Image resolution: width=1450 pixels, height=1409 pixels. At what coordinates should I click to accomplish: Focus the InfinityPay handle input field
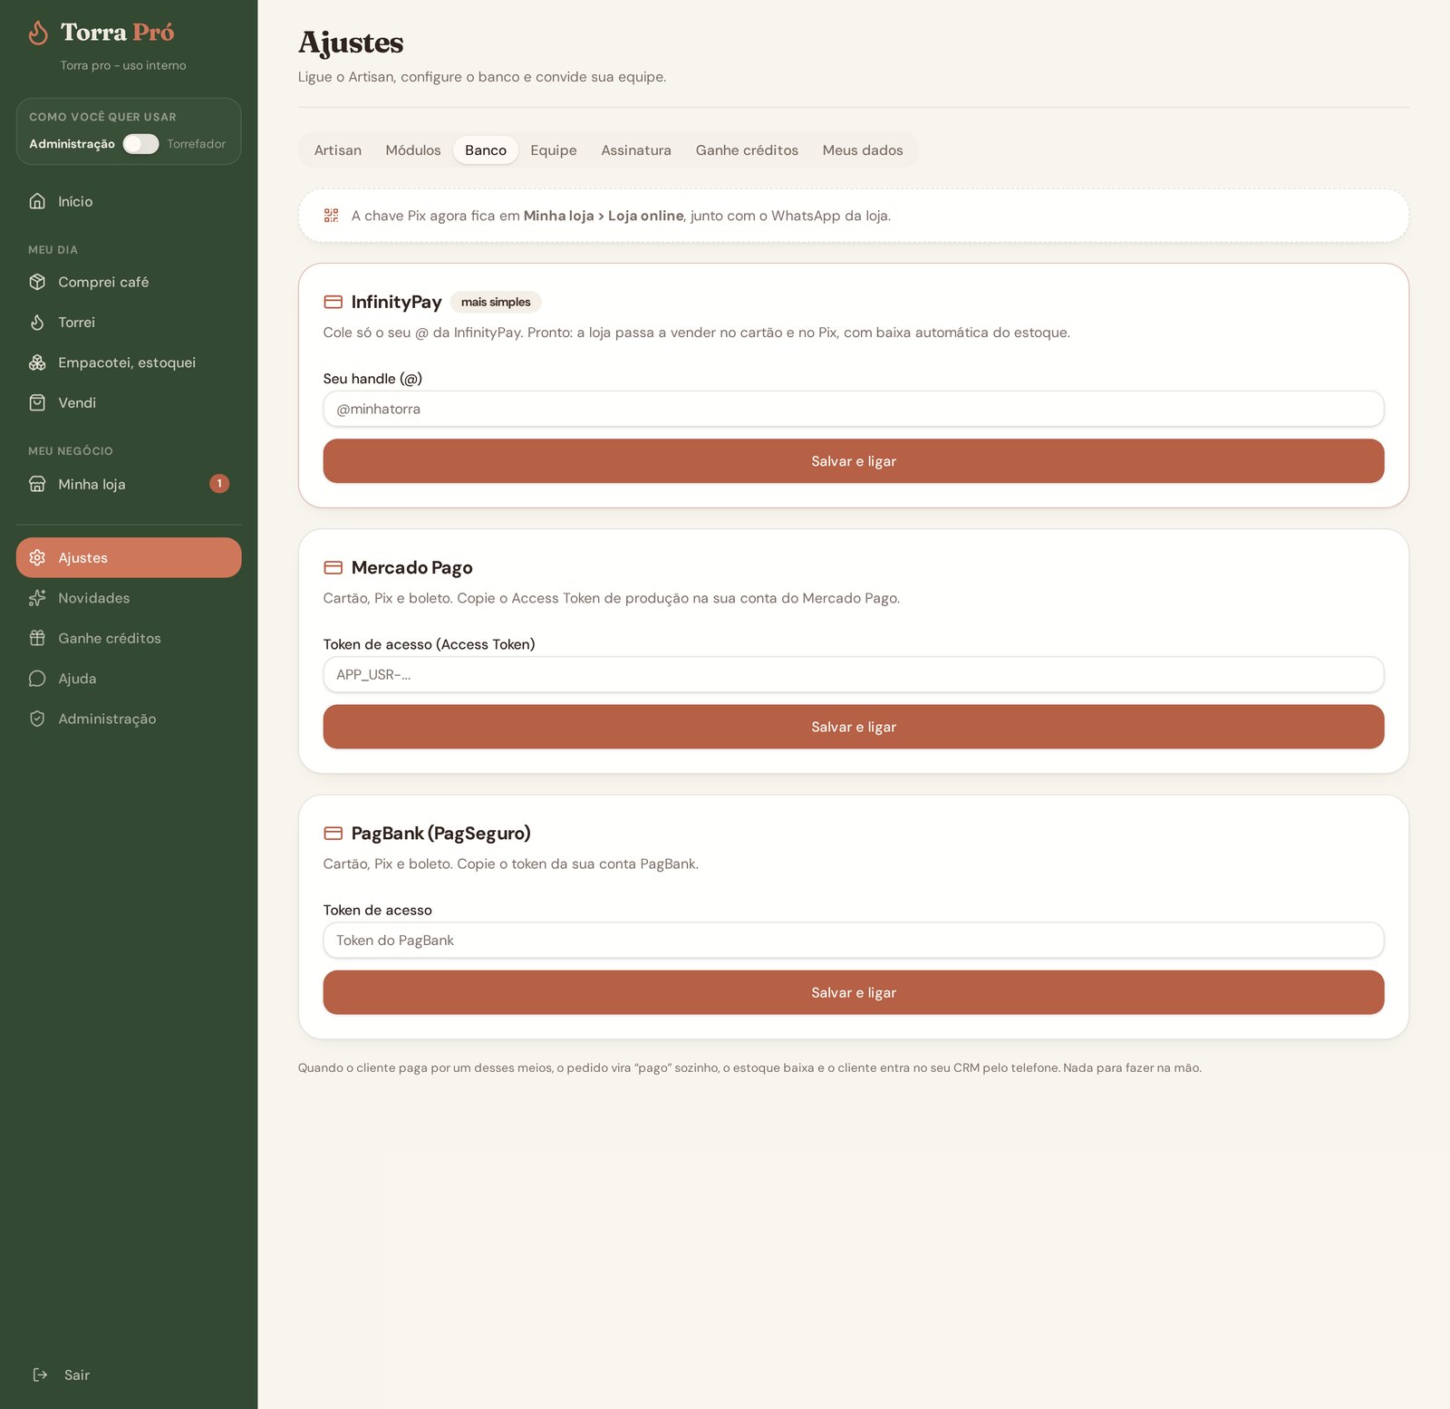(854, 409)
